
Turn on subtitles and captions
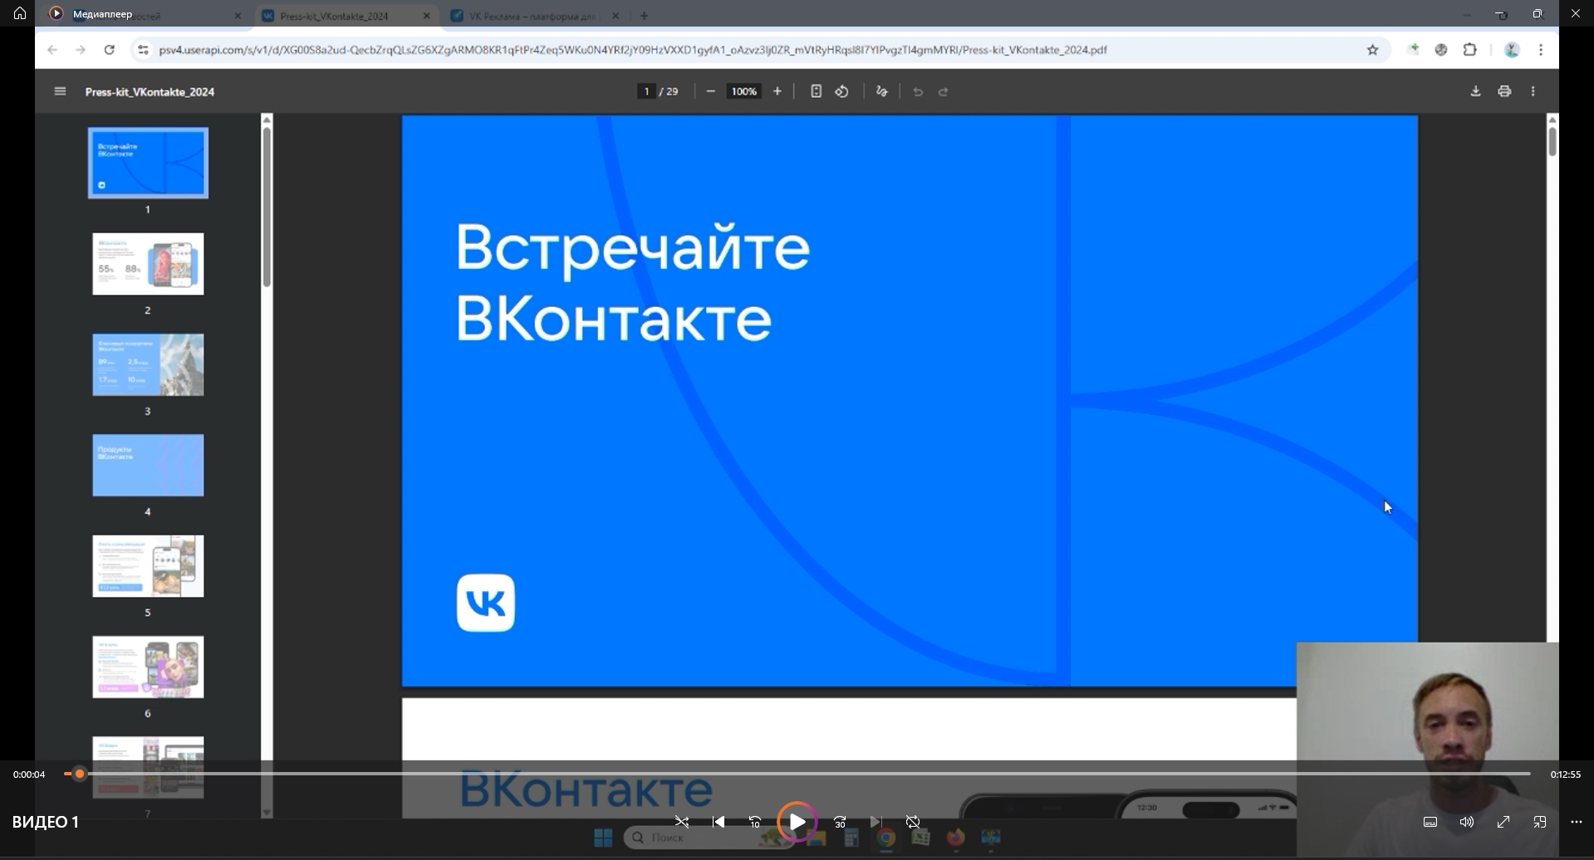click(x=1430, y=822)
